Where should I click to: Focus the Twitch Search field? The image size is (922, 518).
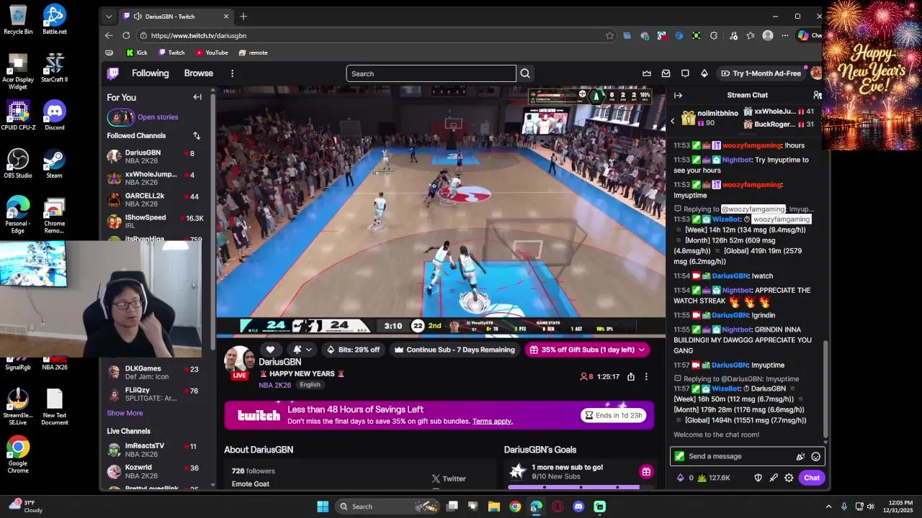coord(431,73)
